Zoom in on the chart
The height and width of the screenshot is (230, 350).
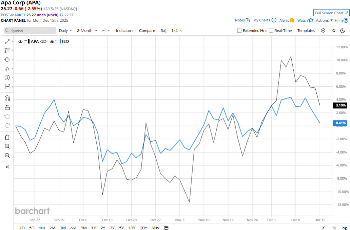point(7,146)
